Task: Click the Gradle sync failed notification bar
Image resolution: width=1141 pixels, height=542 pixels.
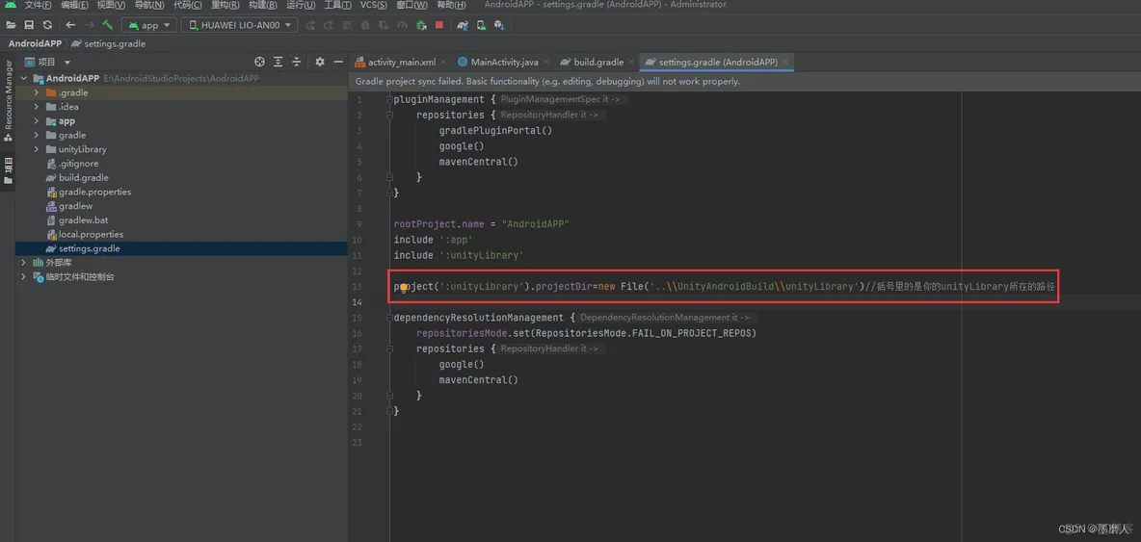Action: (744, 82)
